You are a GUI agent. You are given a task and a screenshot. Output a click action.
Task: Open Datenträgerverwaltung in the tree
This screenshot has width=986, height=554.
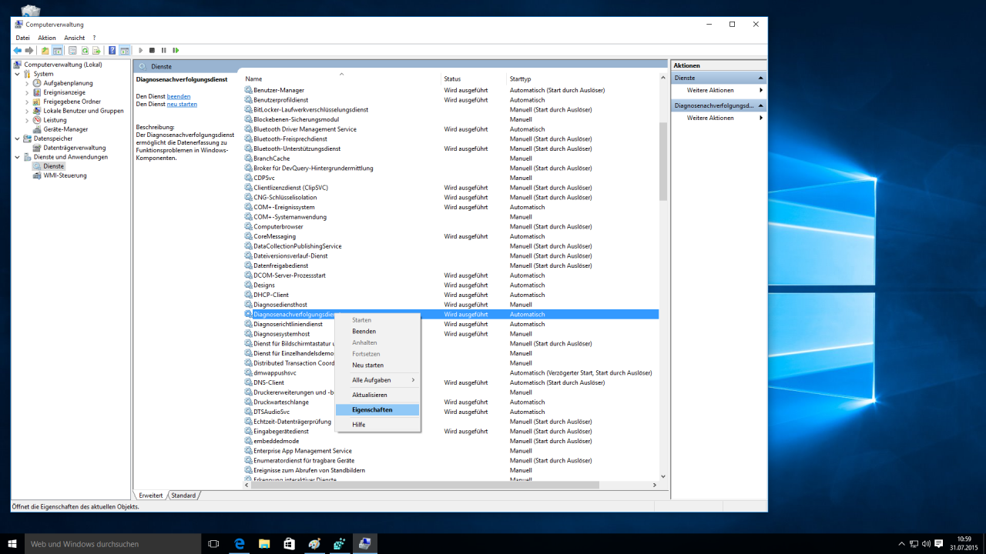tap(75, 148)
